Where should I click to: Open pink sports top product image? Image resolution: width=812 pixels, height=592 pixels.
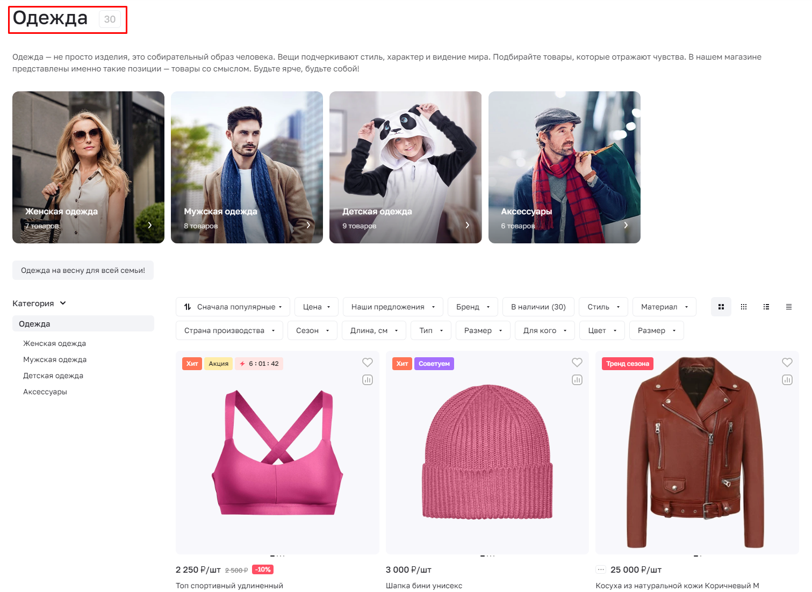point(277,452)
